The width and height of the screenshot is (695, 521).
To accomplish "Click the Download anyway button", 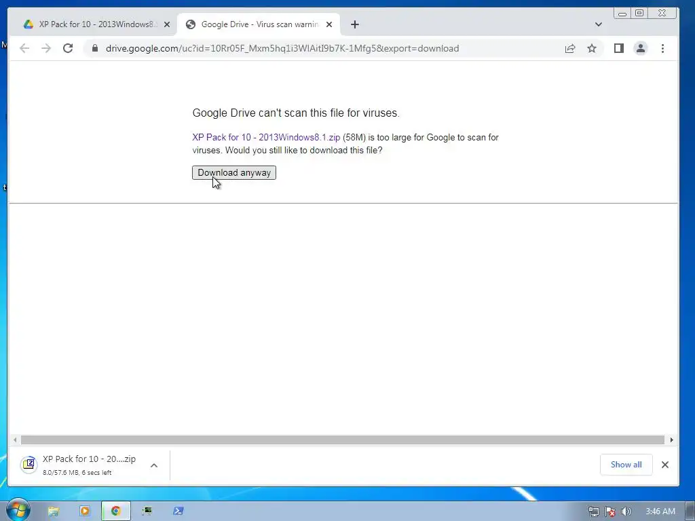I will pos(234,173).
